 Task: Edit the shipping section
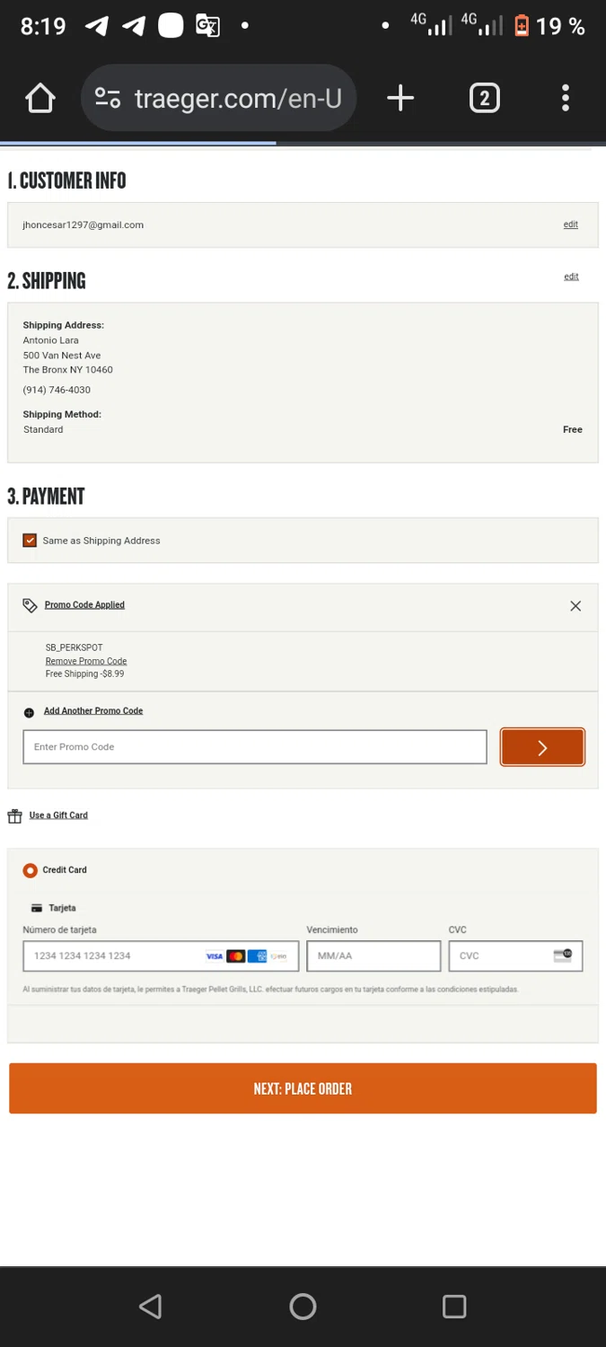(571, 277)
